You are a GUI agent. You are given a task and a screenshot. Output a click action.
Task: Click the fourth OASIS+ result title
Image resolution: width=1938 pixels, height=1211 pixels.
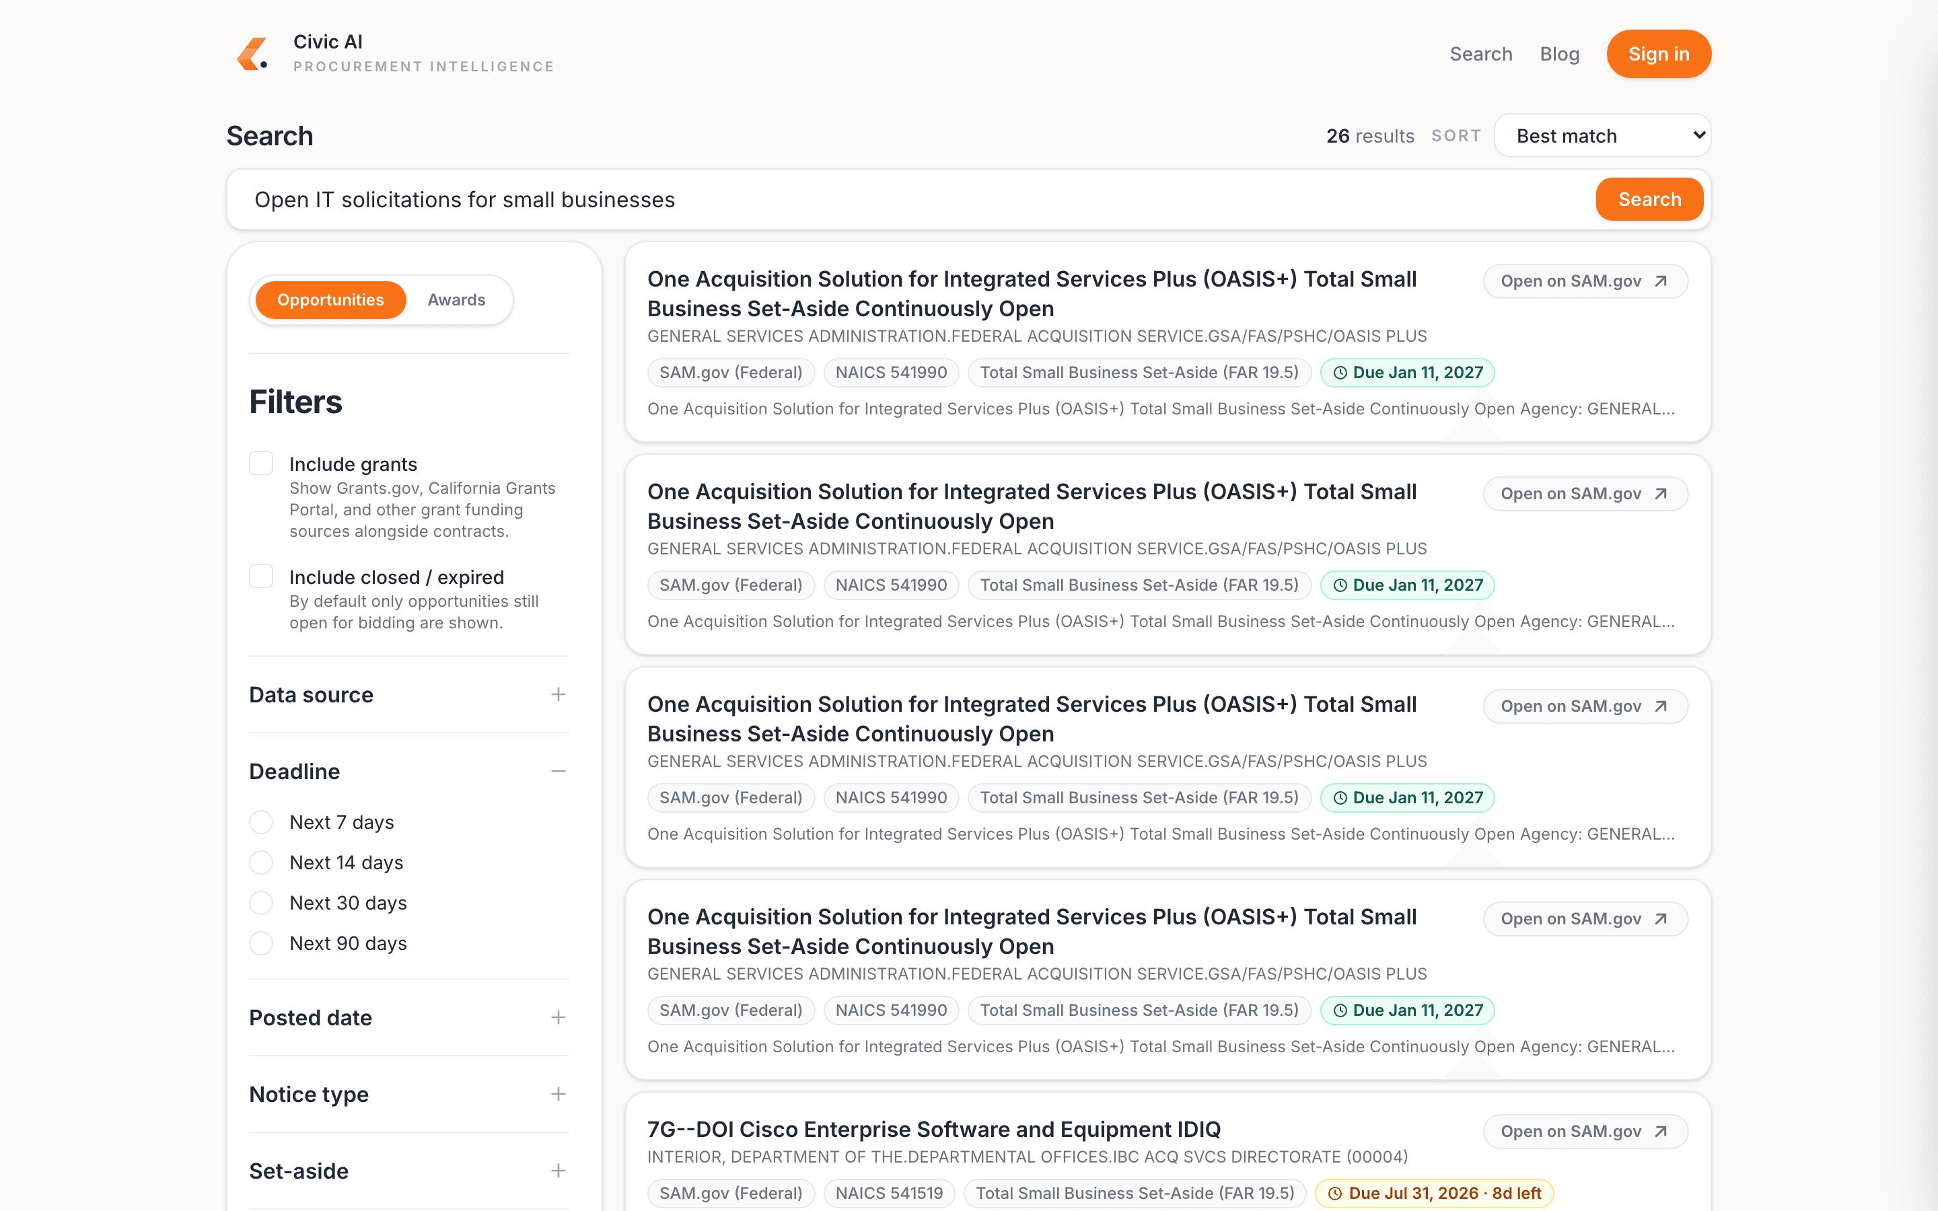[1032, 932]
